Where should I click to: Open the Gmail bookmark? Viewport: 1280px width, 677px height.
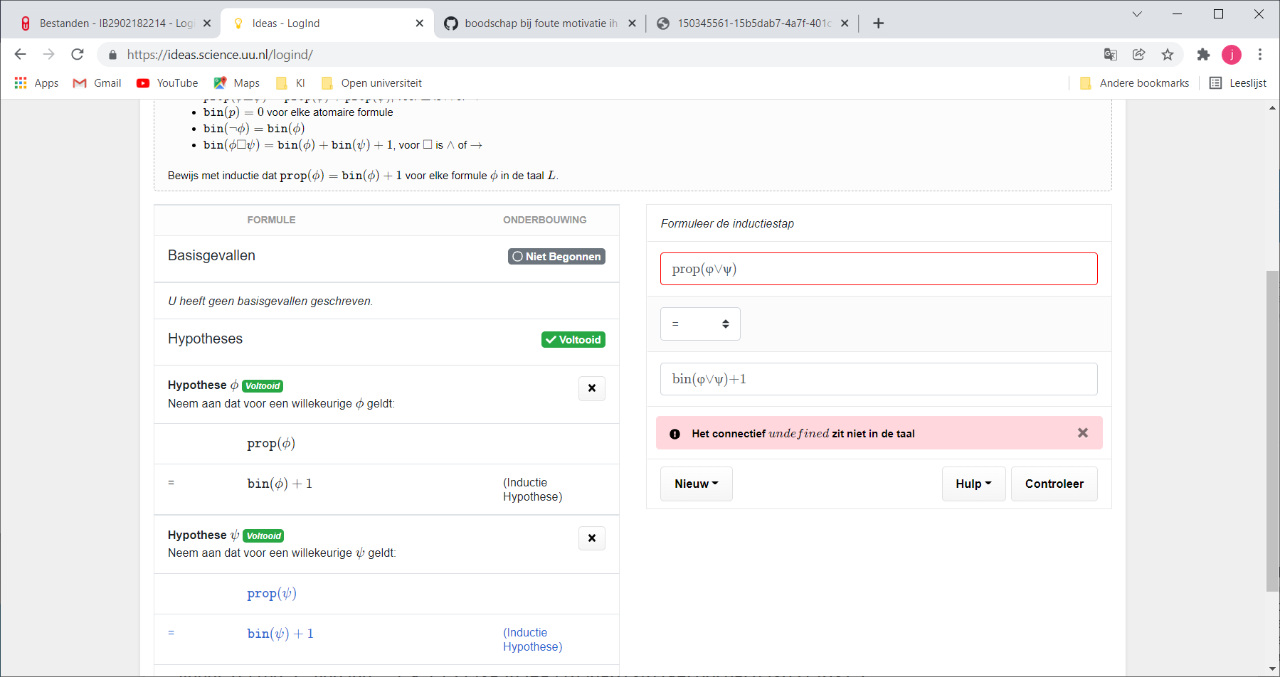(x=96, y=82)
